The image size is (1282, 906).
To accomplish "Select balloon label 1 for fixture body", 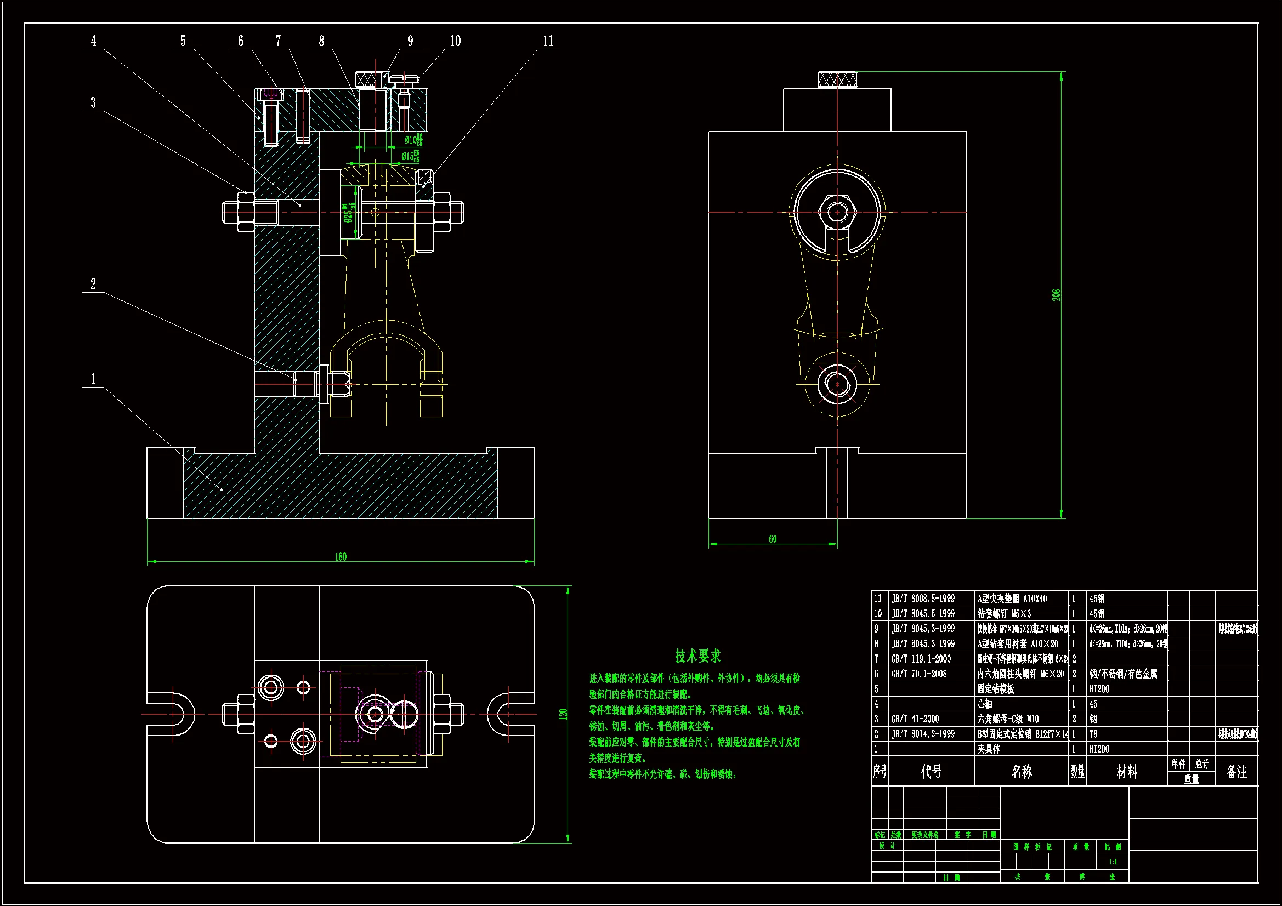I will 93,379.
